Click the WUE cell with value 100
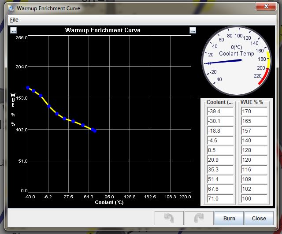The image size is (282, 234). (253, 199)
